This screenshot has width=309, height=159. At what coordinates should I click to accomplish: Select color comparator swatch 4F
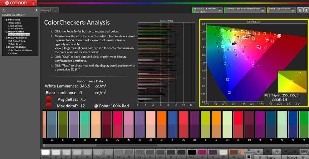click(304, 124)
